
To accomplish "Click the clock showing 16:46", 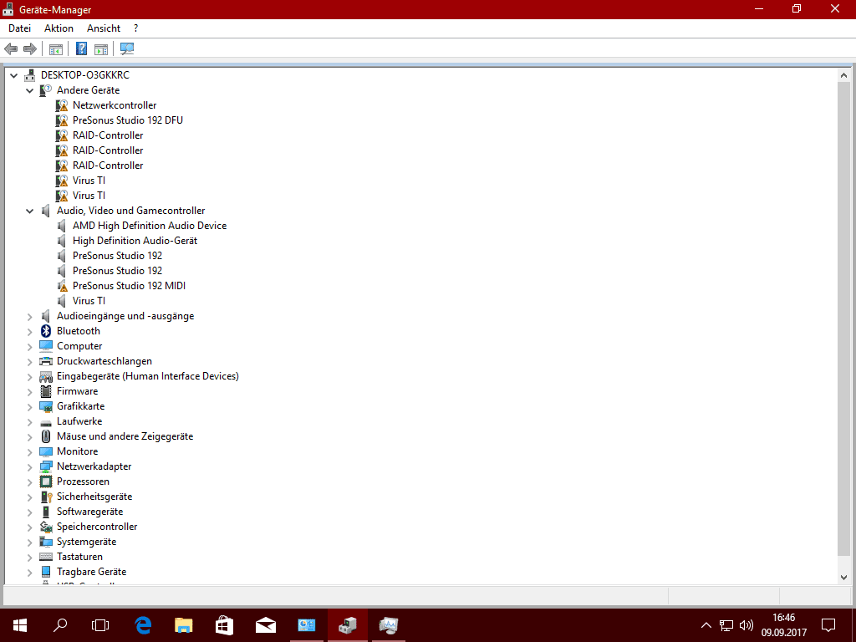I will coord(784,618).
